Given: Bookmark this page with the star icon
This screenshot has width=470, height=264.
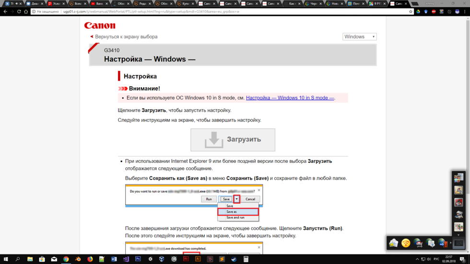Looking at the screenshot, I should click(x=411, y=11).
